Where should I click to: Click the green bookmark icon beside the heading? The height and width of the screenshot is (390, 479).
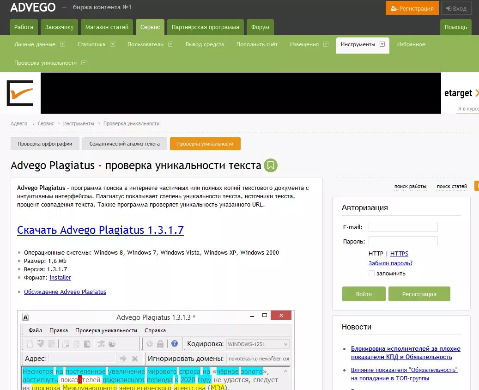(271, 165)
